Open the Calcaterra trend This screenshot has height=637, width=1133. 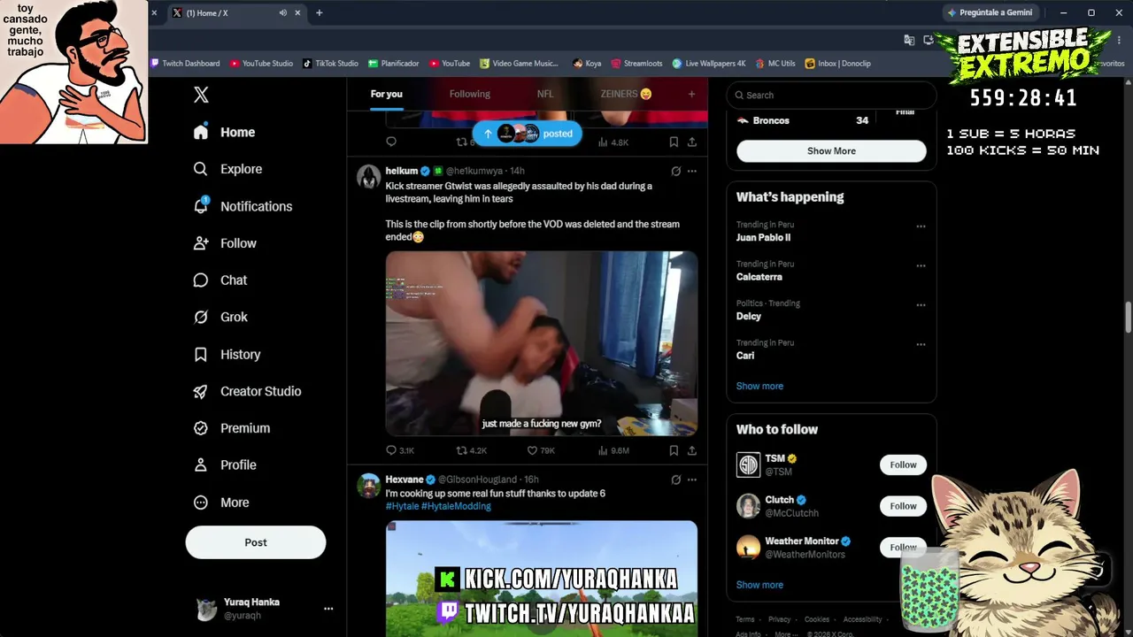tap(759, 277)
